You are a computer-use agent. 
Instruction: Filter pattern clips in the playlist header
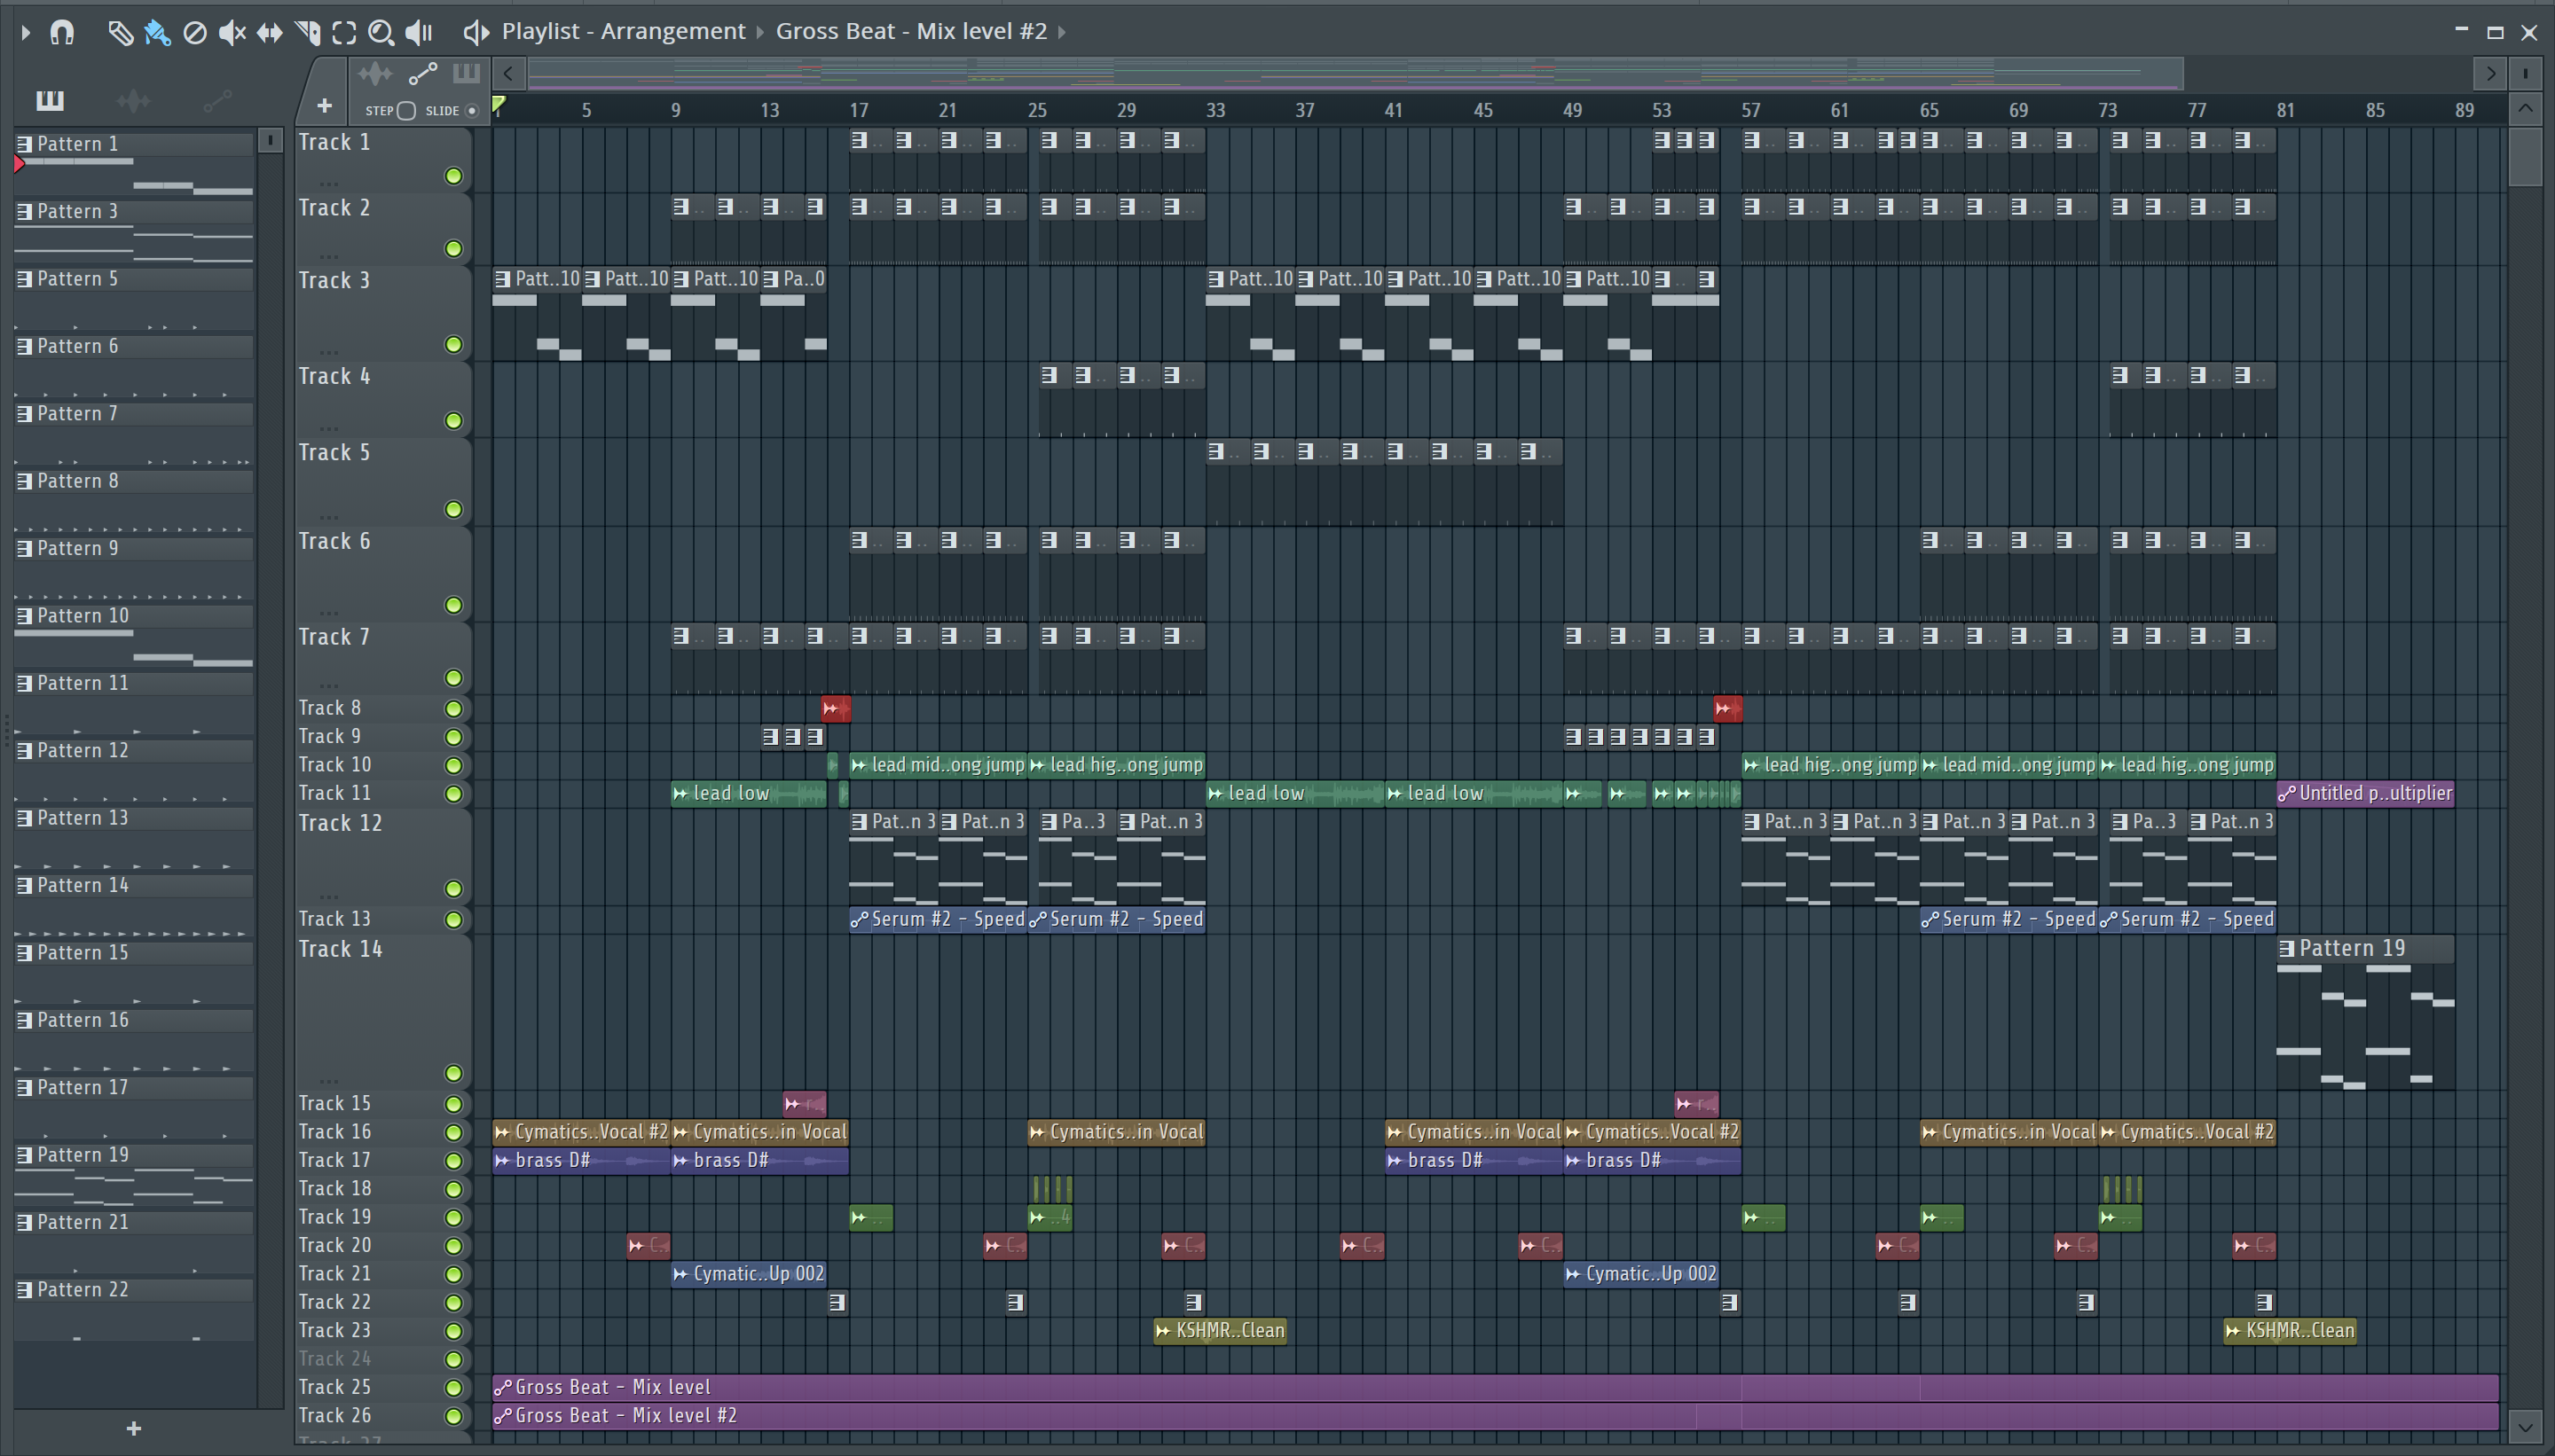466,73
